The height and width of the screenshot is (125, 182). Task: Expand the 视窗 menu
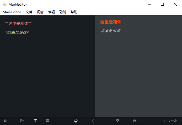coord(40,12)
